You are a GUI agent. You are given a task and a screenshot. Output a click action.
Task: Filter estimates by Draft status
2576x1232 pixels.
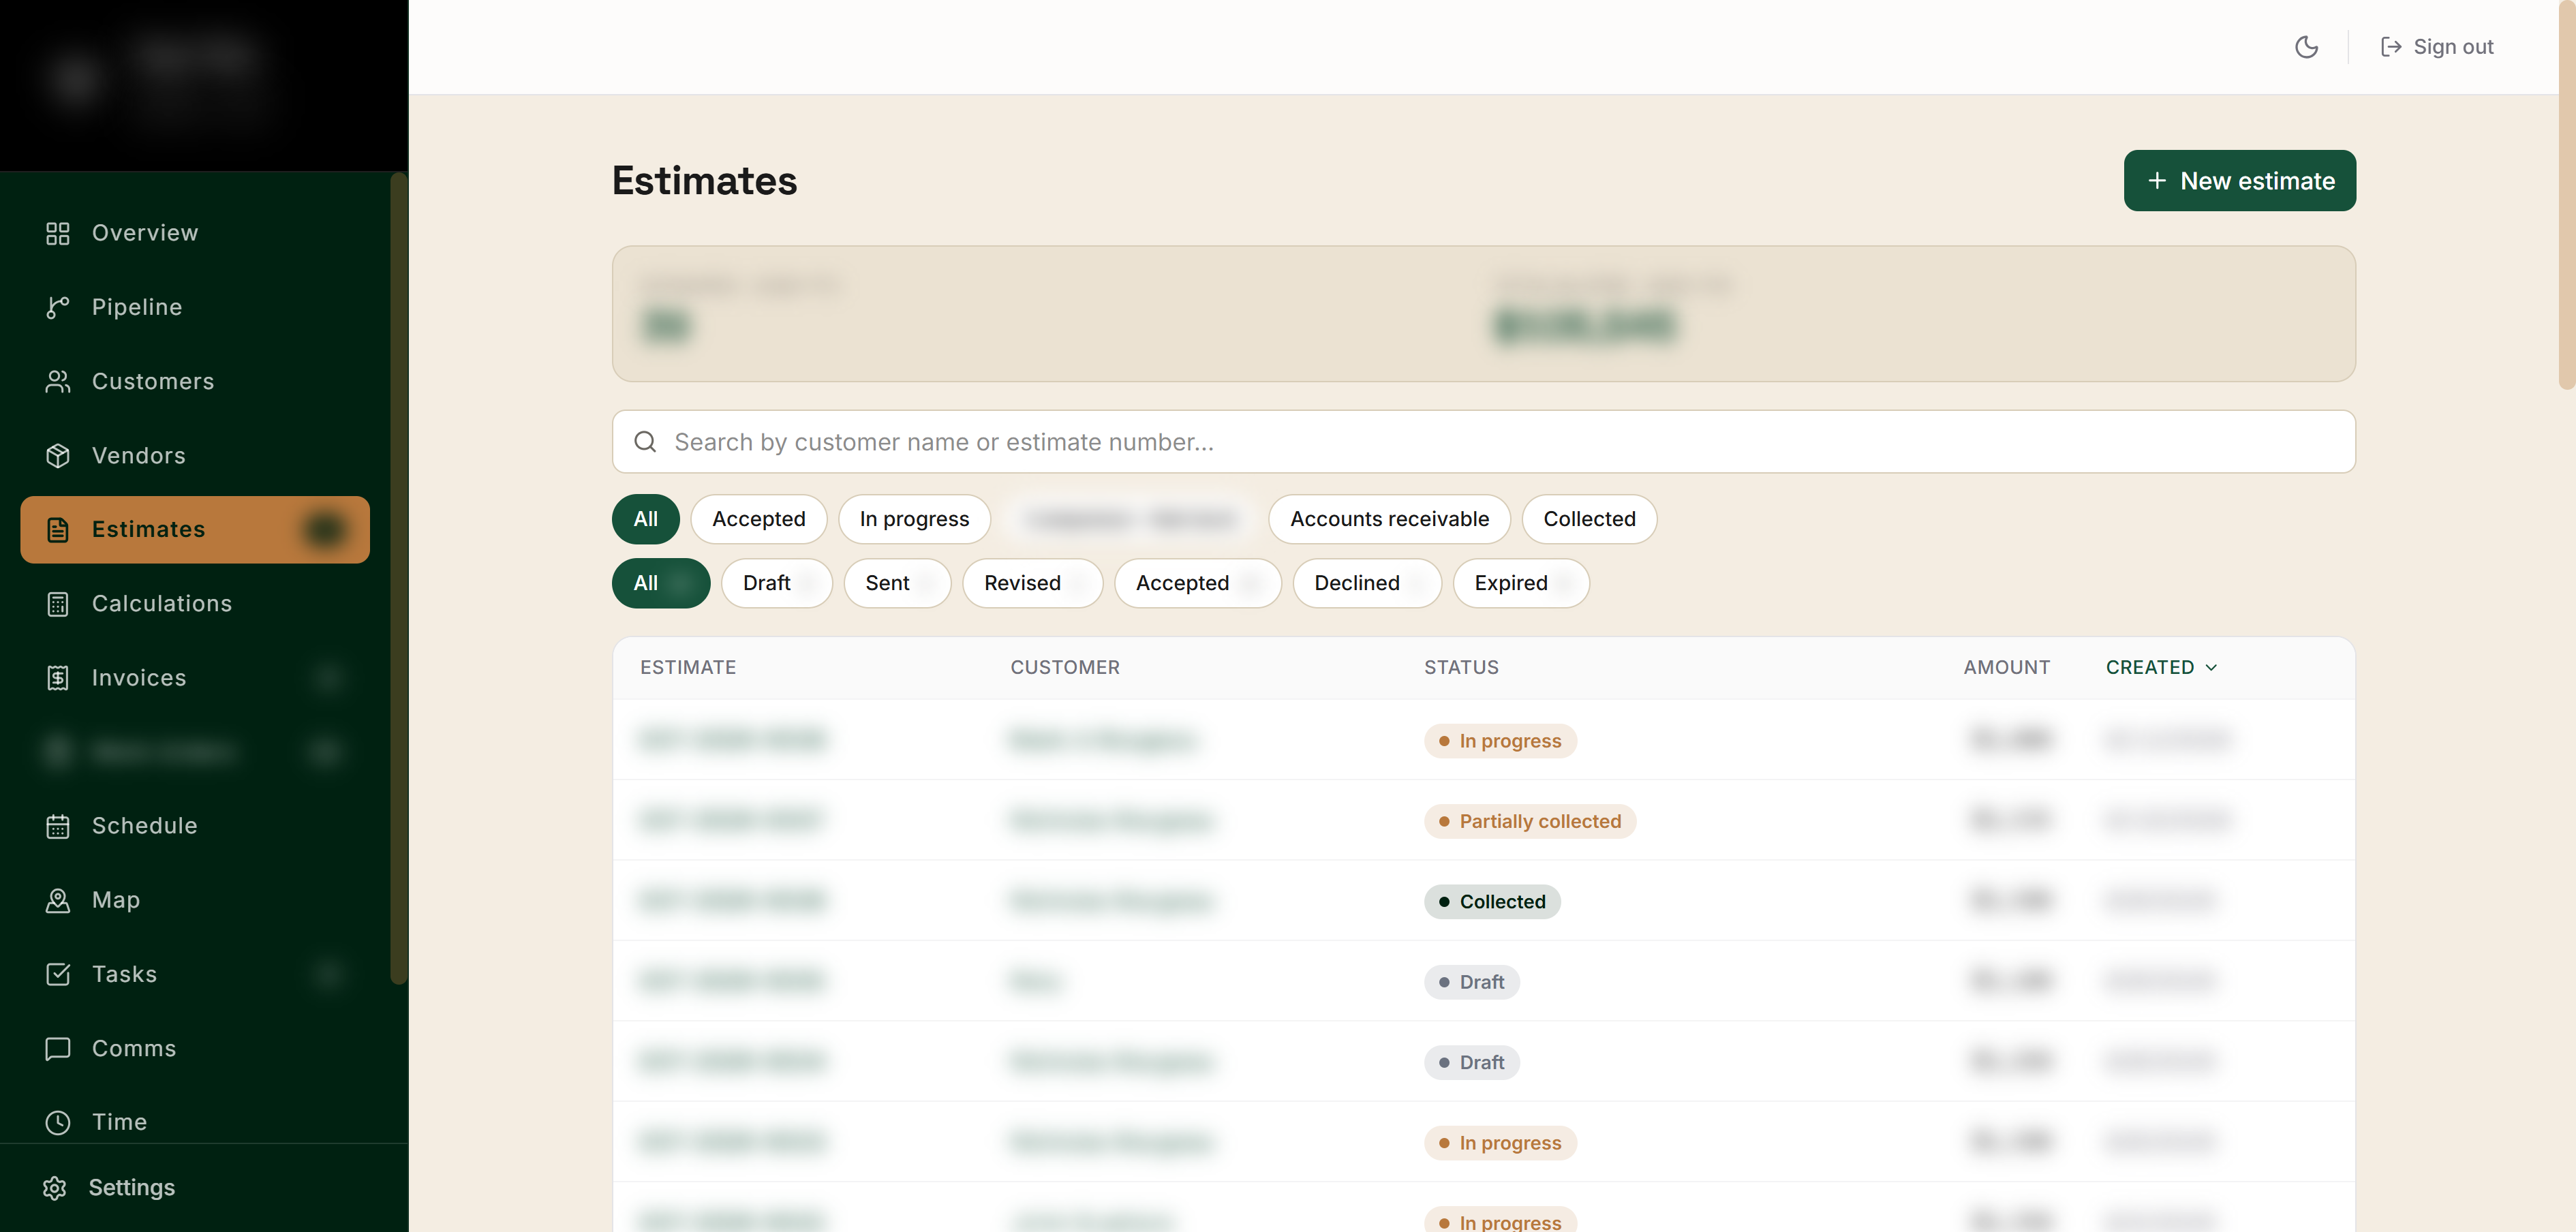click(776, 583)
